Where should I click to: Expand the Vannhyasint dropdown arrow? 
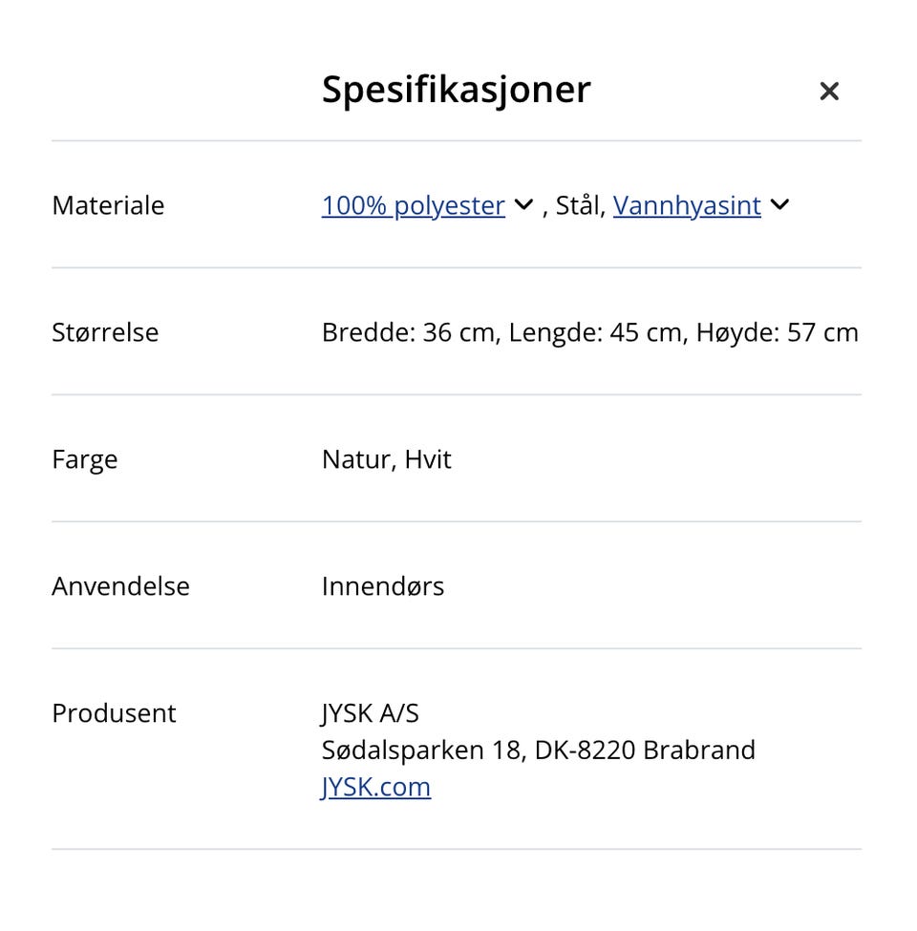(x=779, y=204)
